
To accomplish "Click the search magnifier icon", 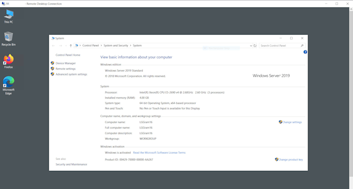I will 302,46.
